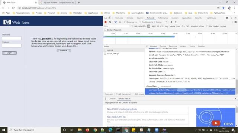Click the import HAR upload arrow

(171, 22)
